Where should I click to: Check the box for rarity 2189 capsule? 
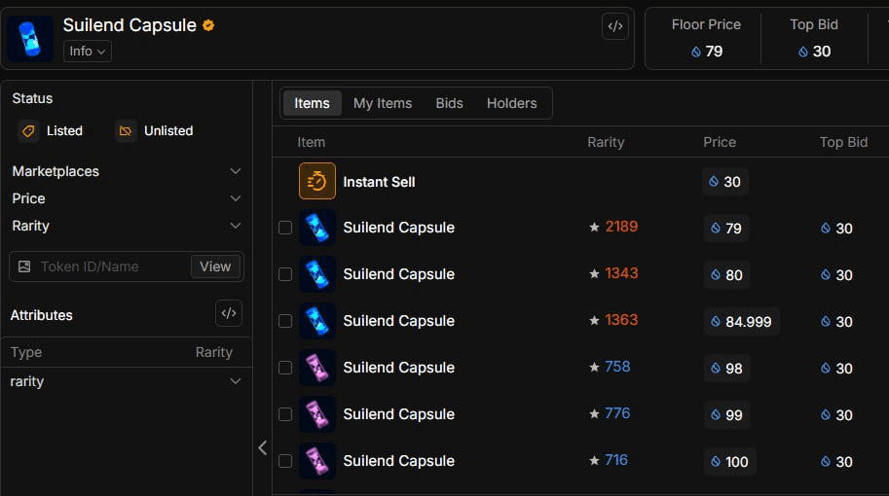tap(285, 228)
